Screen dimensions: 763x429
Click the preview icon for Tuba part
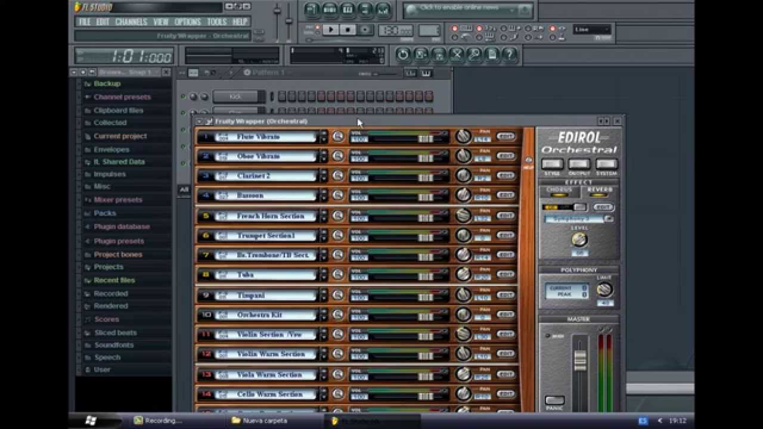(338, 275)
